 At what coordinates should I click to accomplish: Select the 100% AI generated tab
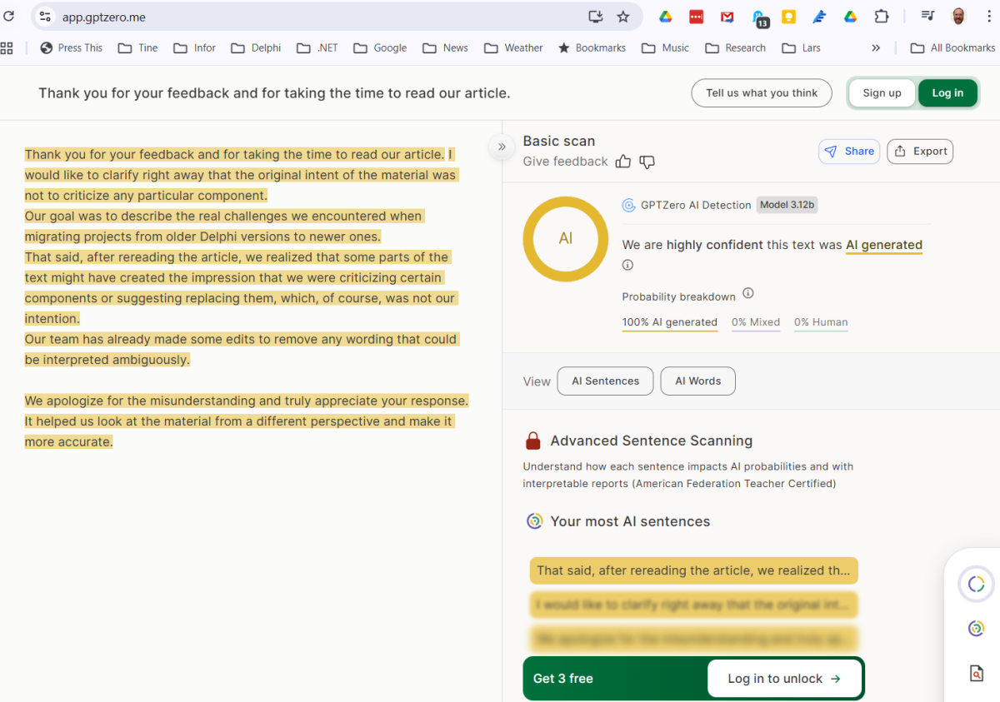[x=669, y=322]
